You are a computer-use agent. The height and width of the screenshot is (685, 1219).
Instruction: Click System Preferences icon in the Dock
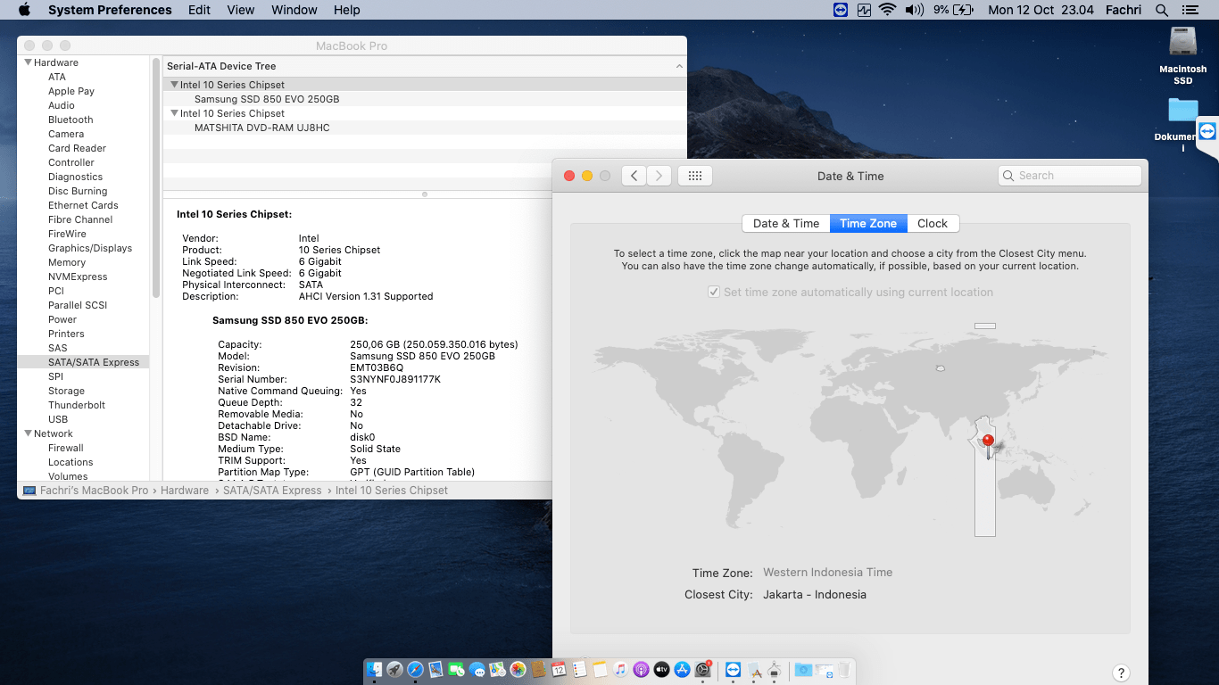(702, 670)
